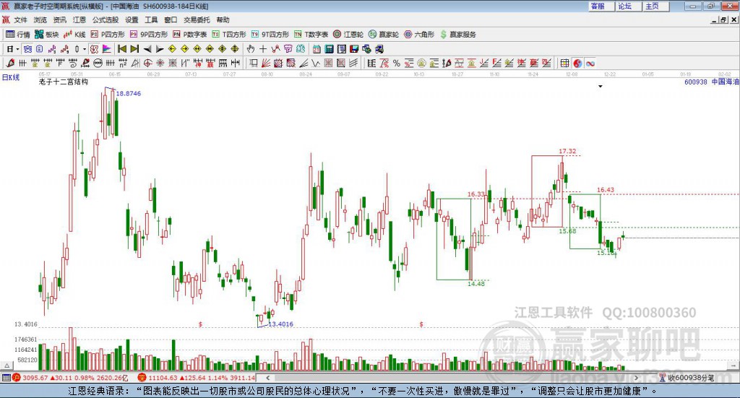Open the 赢家轮 tool
Viewport: 740px width, 398px height.
(x=384, y=35)
